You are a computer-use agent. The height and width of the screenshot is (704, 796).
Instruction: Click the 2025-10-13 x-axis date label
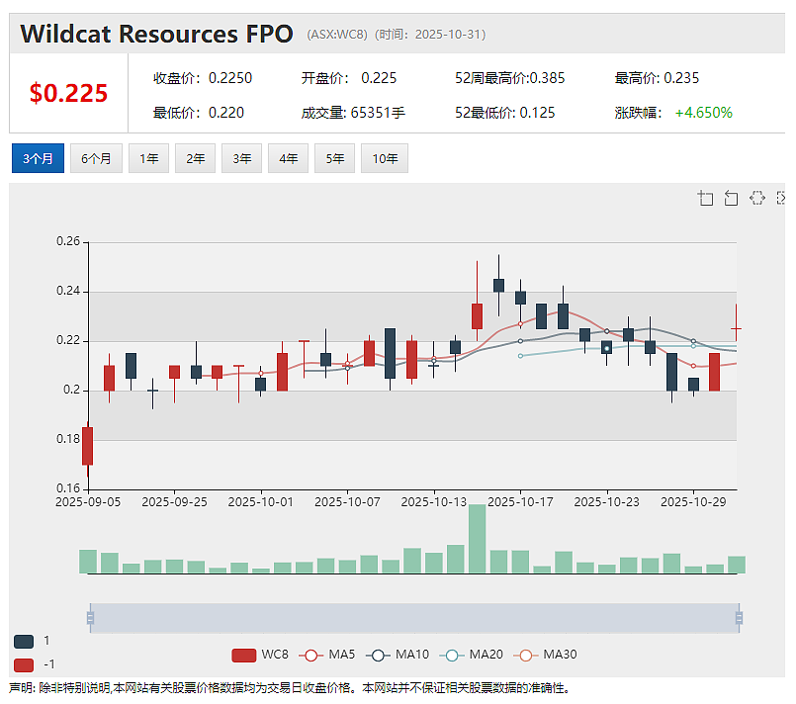[x=433, y=502]
